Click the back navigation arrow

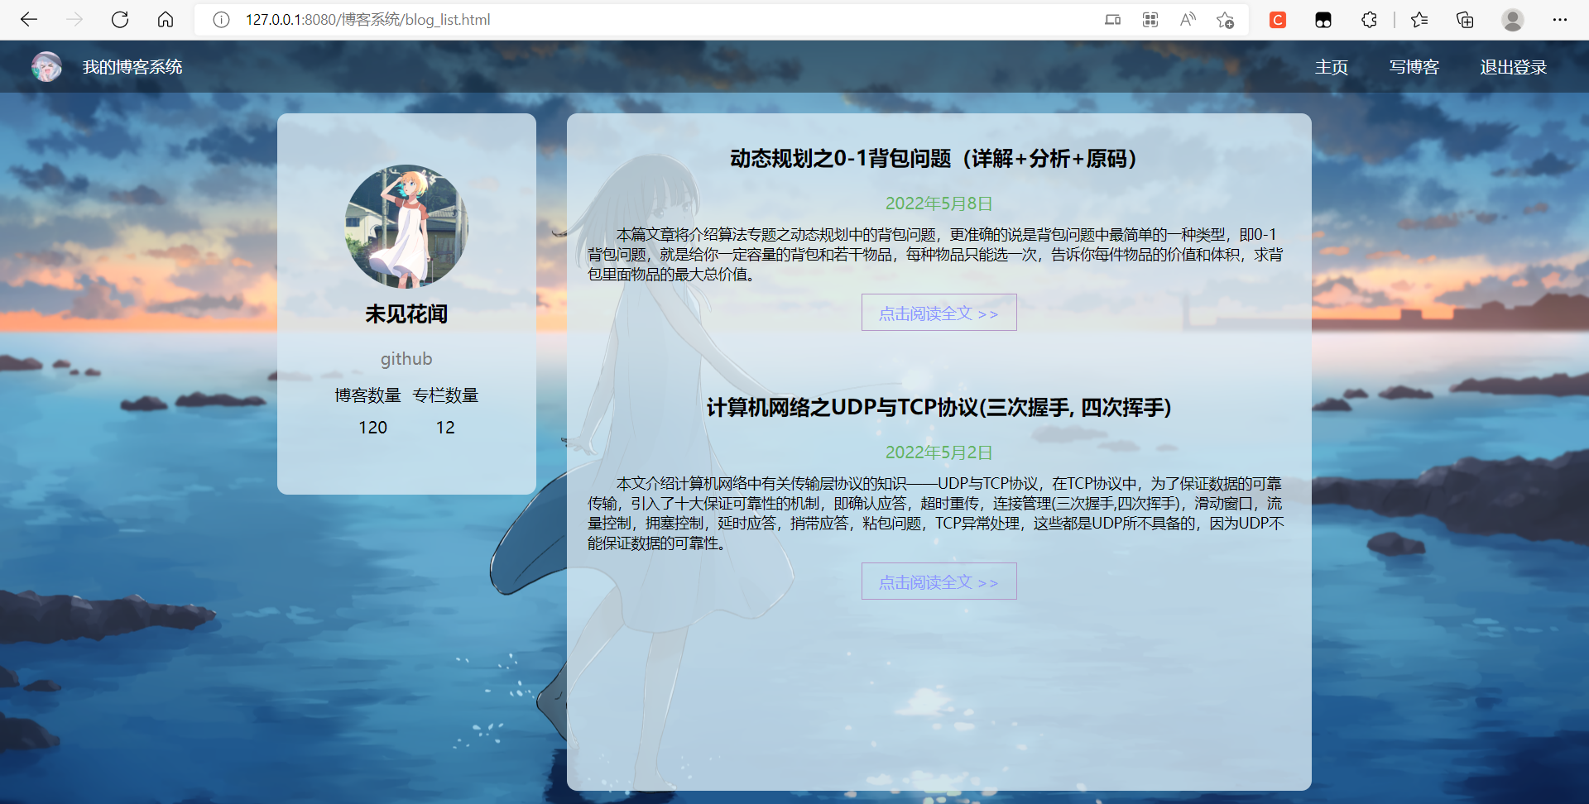click(29, 20)
